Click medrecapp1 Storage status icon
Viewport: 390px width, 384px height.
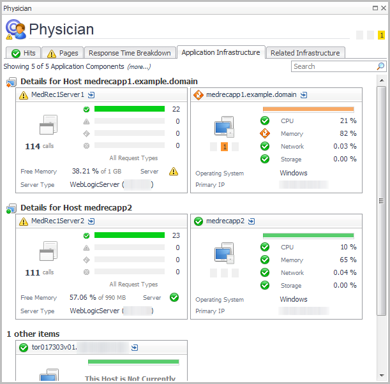pyautogui.click(x=265, y=159)
